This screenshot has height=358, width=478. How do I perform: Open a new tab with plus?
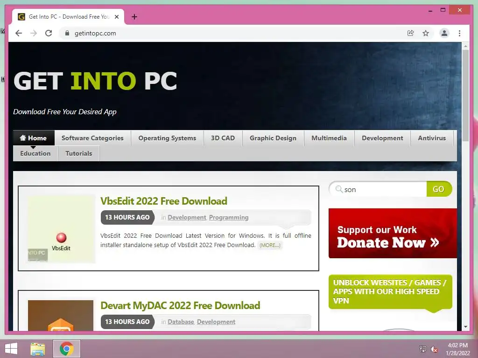[x=134, y=17]
